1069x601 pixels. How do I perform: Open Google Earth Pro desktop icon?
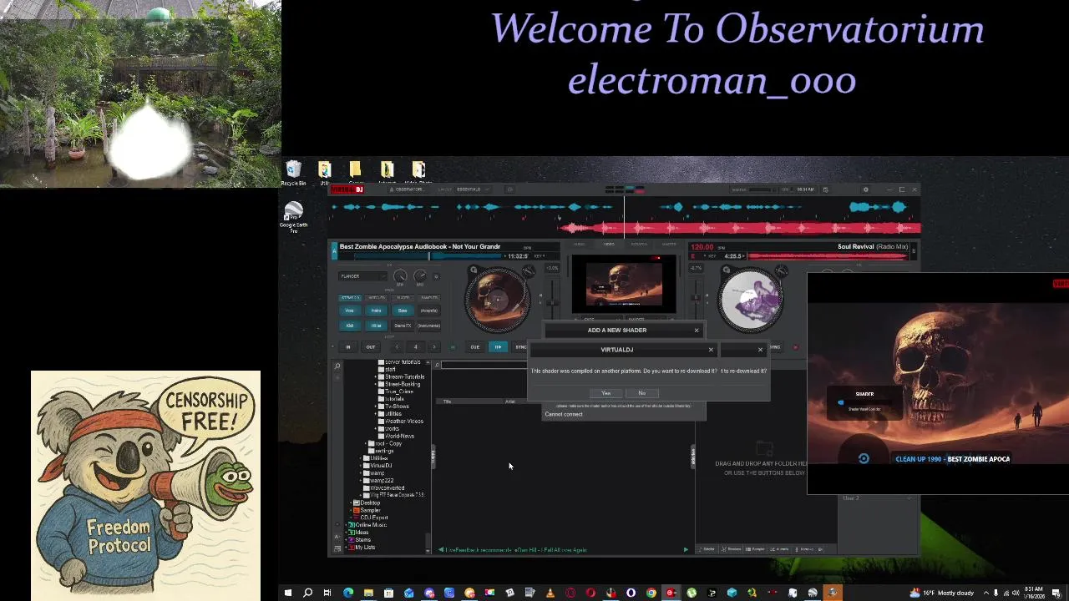tap(293, 217)
